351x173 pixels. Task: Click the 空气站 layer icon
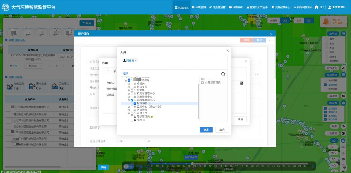(344, 34)
